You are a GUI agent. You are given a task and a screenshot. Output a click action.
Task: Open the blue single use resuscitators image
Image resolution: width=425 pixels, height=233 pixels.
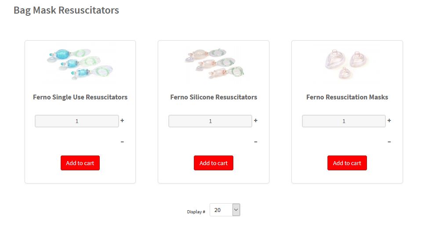80,64
